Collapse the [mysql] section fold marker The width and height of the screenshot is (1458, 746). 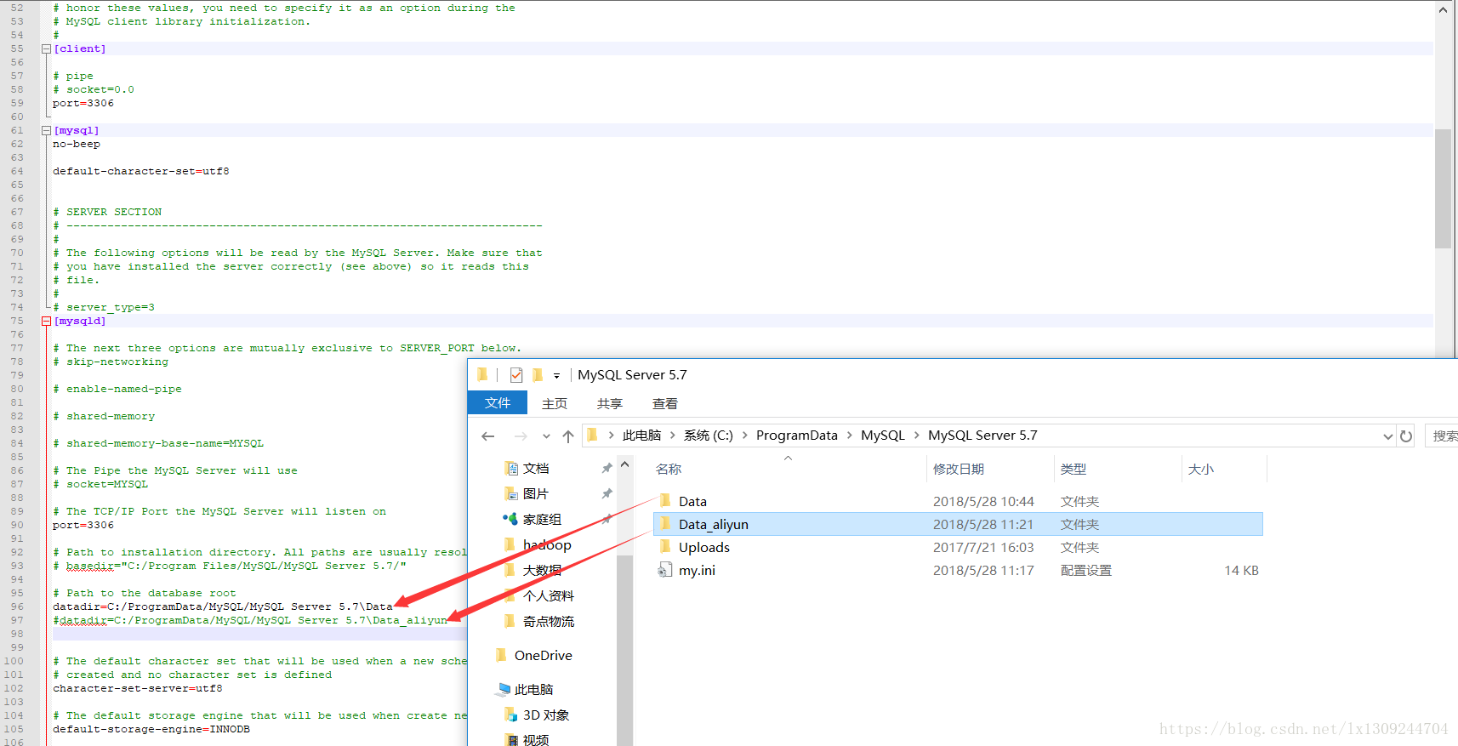46,130
